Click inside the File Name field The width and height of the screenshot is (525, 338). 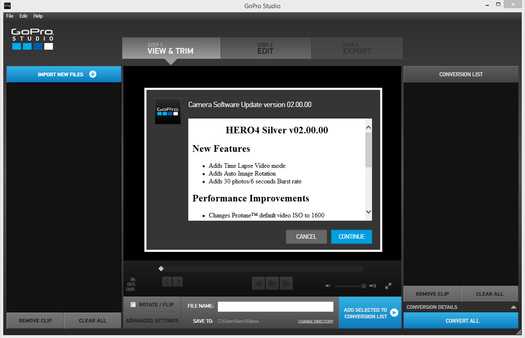pyautogui.click(x=275, y=306)
